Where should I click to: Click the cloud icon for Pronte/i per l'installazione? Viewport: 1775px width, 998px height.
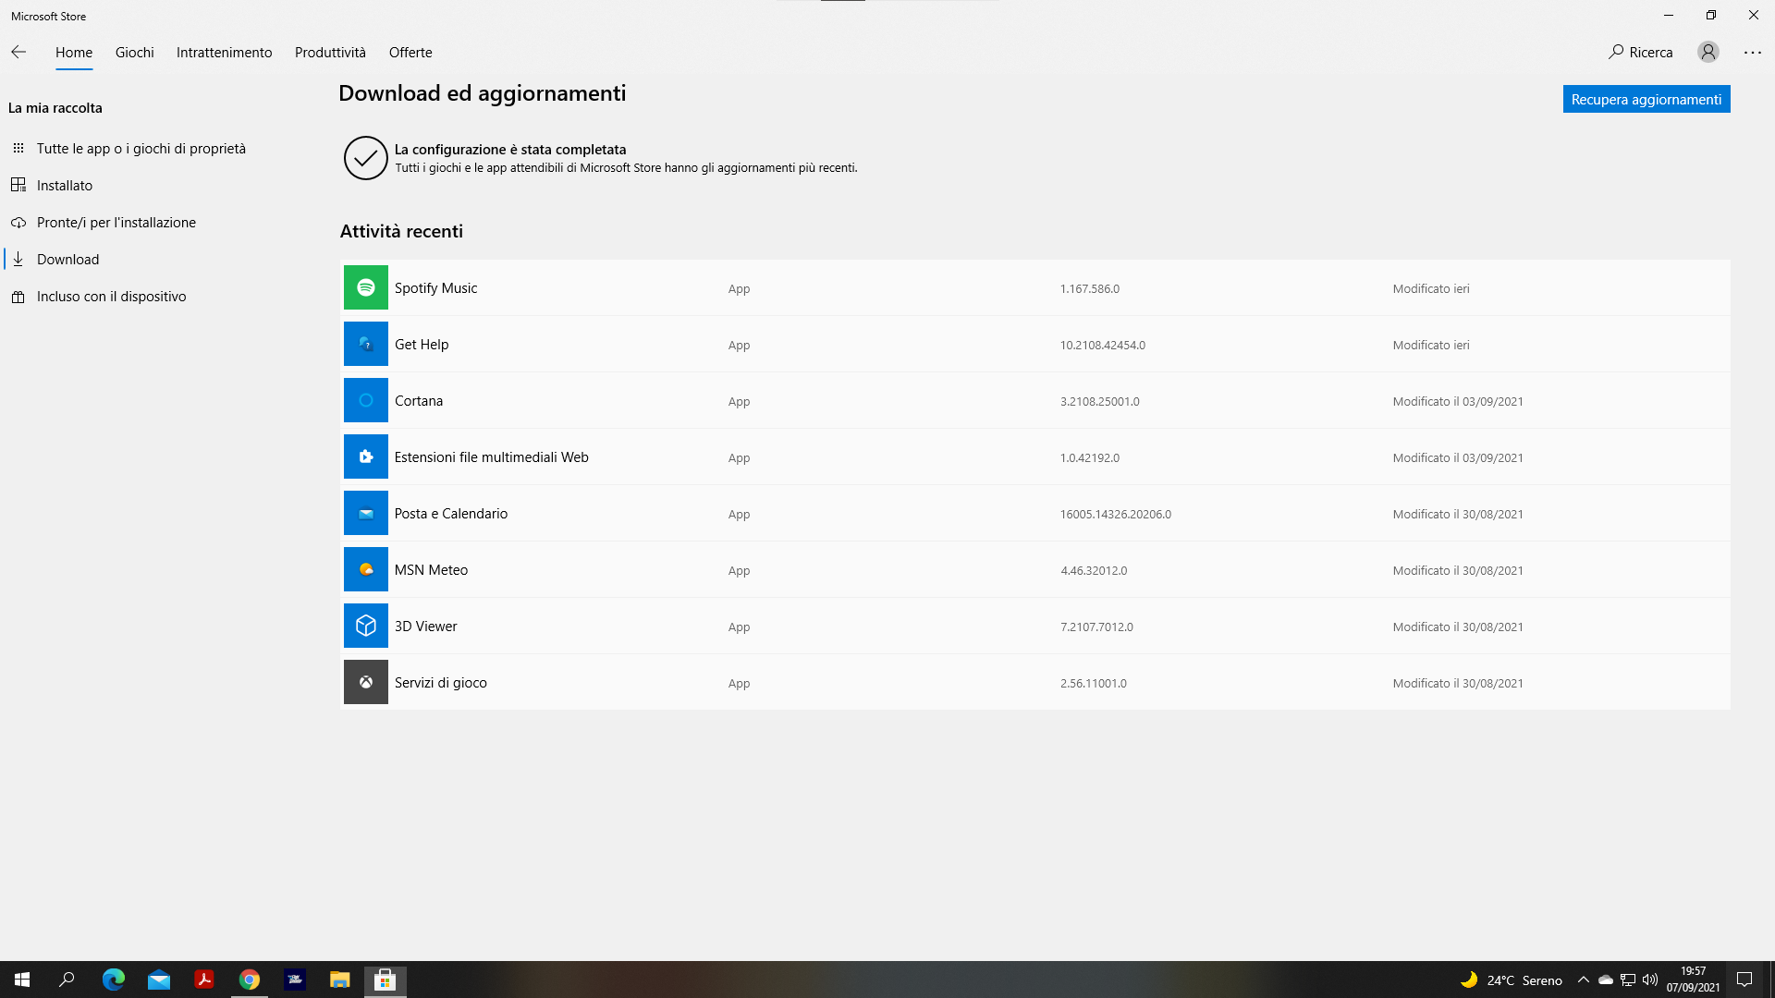(x=18, y=223)
